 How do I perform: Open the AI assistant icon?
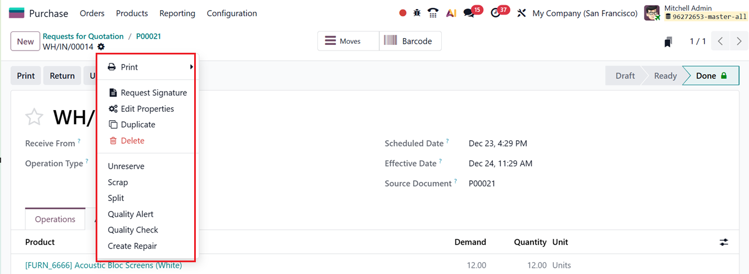coord(451,13)
